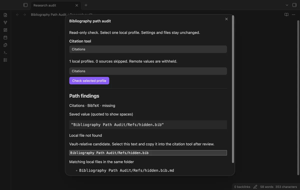Viewport: 300px width, 190px height.
Task: Open the local profile Citations dropdown
Action: pyautogui.click(x=148, y=71)
